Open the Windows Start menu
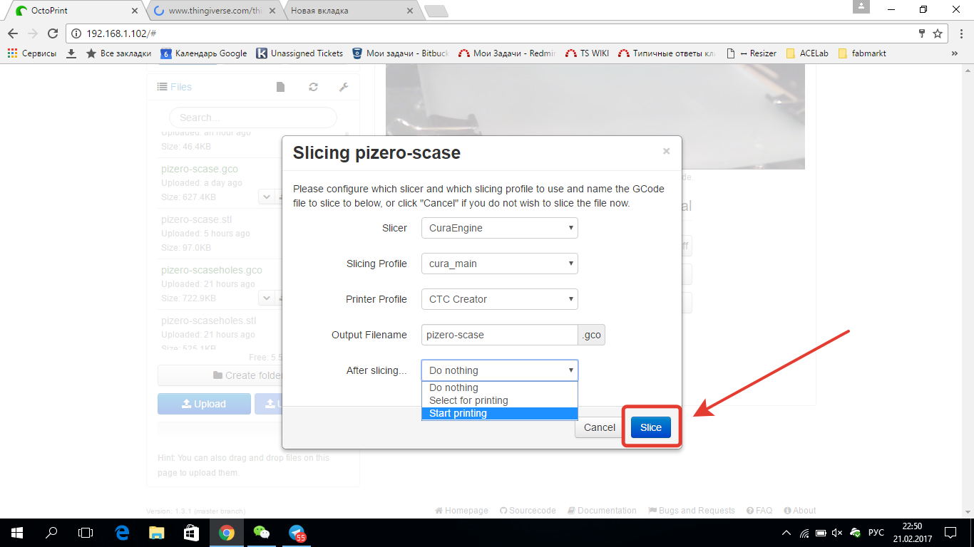The image size is (974, 547). (17, 533)
